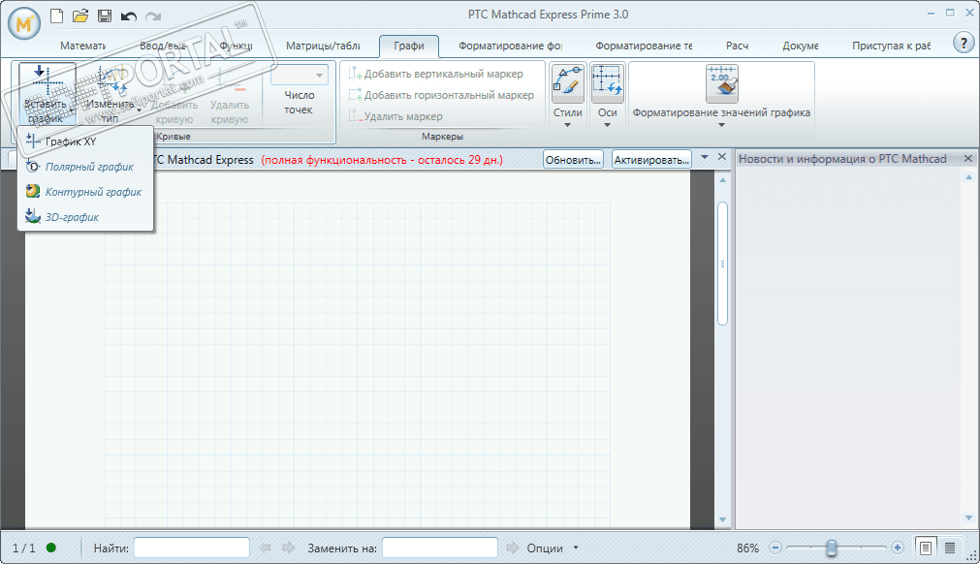This screenshot has height=564, width=980.
Task: Close the Новости и информация panel
Action: click(x=968, y=159)
